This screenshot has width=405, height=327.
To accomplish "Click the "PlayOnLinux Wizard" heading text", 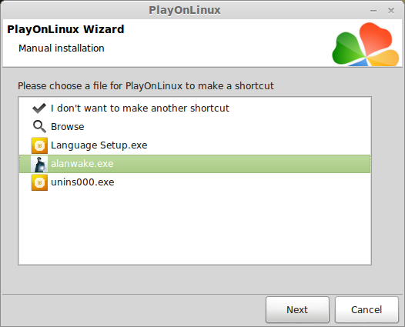I will click(x=65, y=29).
